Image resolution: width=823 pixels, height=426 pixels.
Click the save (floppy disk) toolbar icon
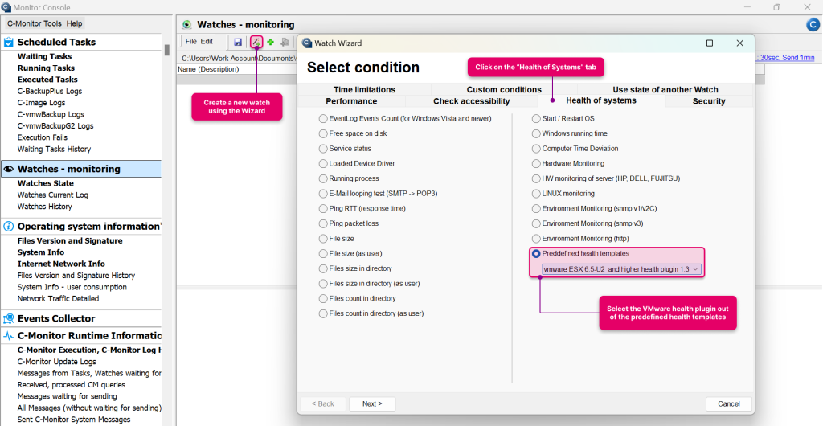[x=239, y=42]
